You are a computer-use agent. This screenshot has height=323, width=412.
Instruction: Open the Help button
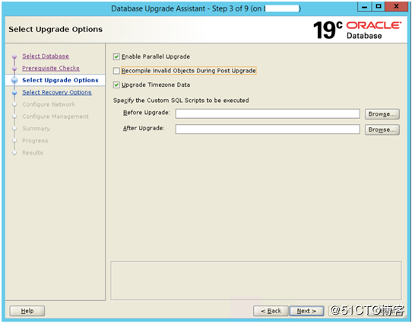[x=27, y=311]
